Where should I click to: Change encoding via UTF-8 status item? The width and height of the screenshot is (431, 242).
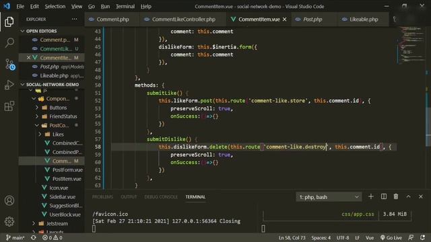(x=343, y=237)
